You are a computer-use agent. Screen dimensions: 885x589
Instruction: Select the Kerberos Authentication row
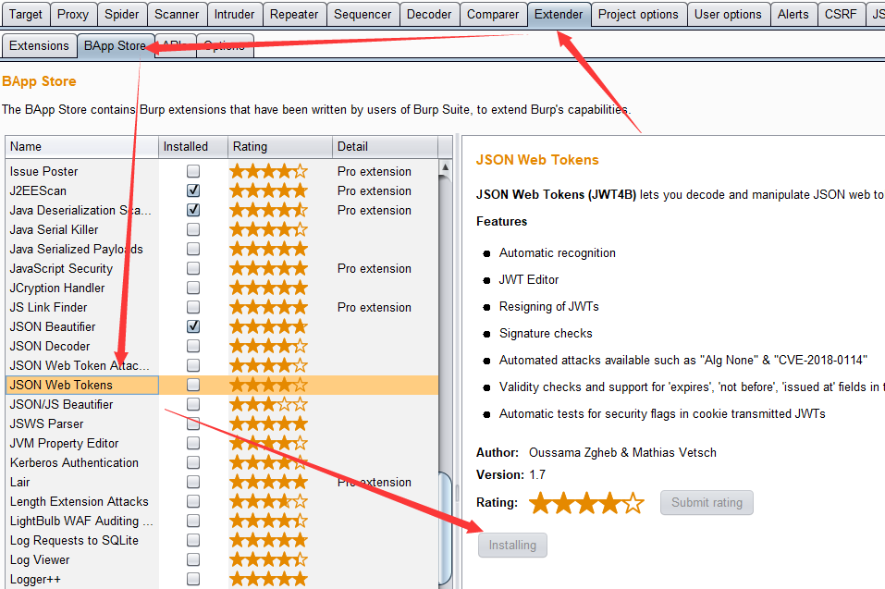(222, 462)
